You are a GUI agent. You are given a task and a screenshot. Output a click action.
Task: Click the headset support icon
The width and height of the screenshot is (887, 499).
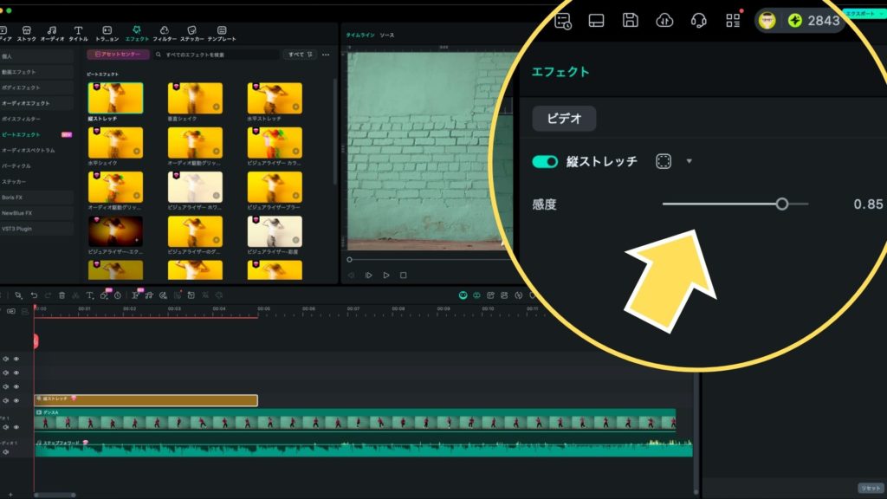tap(699, 20)
